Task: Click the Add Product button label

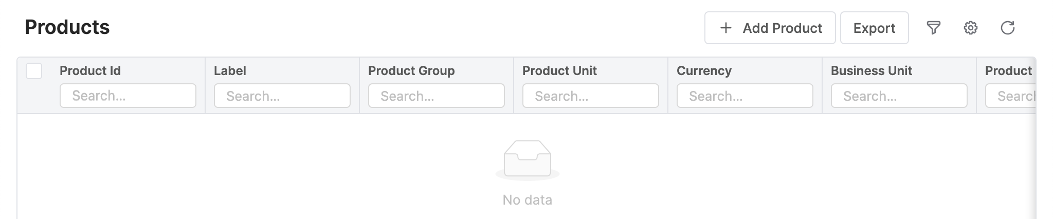Action: pos(782,28)
